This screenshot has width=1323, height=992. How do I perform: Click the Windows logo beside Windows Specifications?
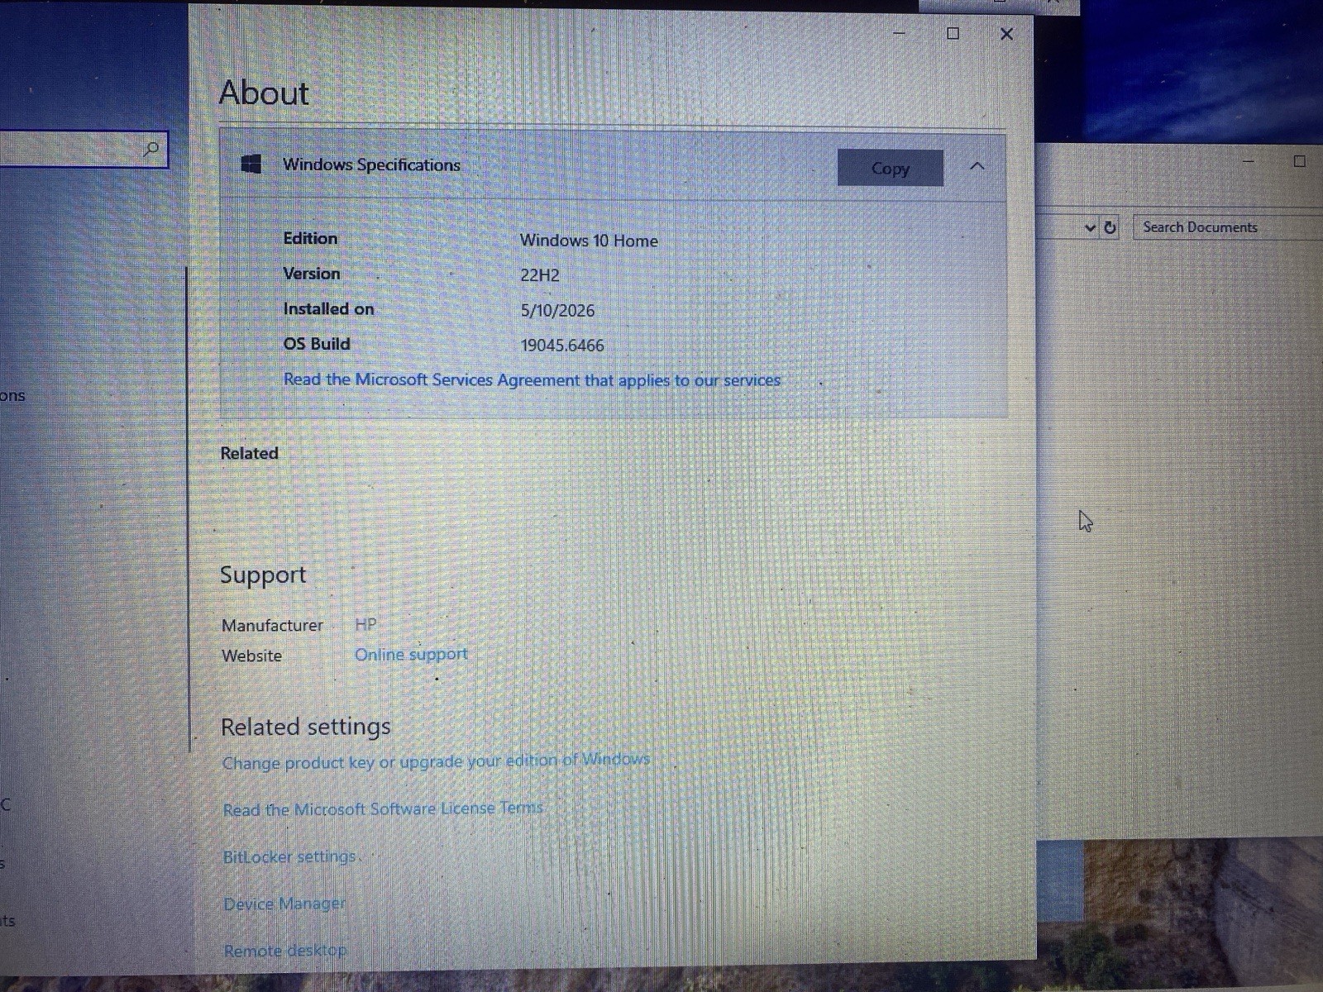pyautogui.click(x=251, y=164)
